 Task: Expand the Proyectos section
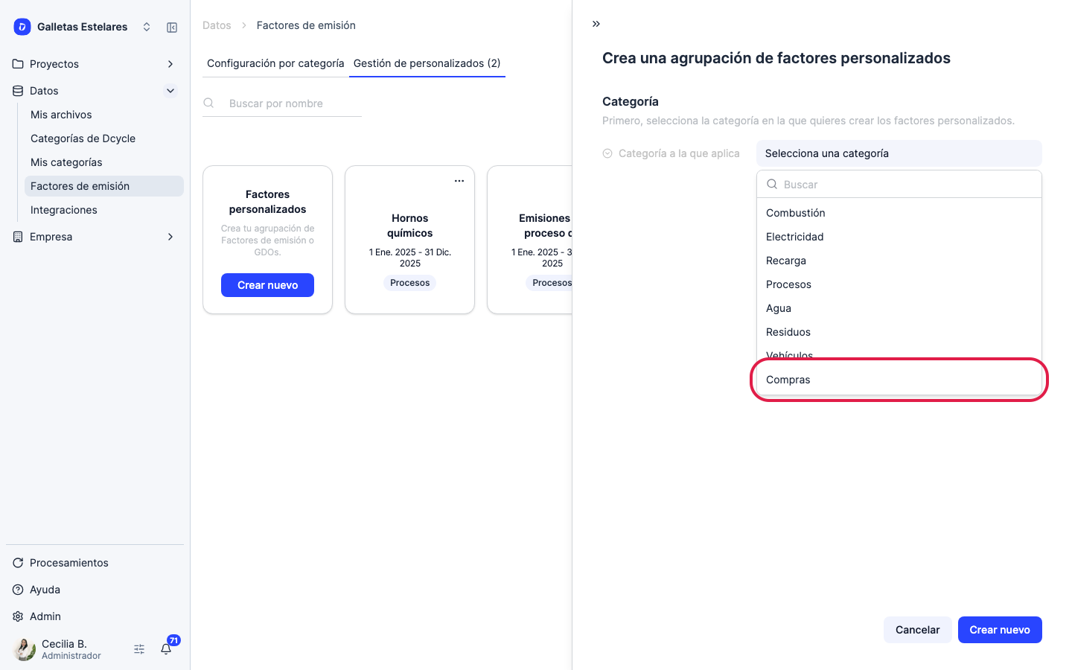(170, 64)
